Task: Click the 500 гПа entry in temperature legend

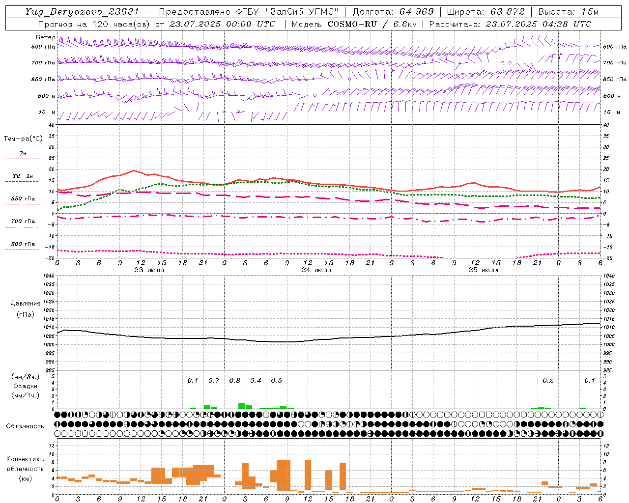Action: [x=23, y=244]
